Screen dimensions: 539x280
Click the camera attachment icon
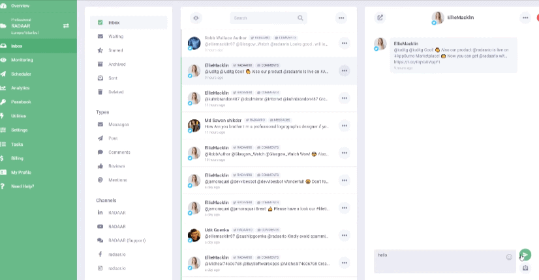(x=525, y=268)
